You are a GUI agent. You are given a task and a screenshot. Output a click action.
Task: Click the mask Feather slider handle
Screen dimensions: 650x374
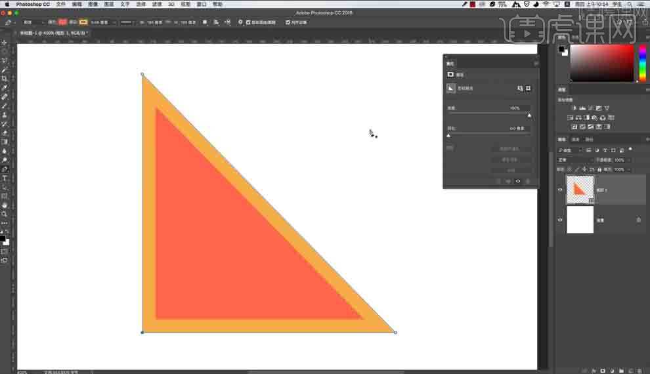(448, 135)
